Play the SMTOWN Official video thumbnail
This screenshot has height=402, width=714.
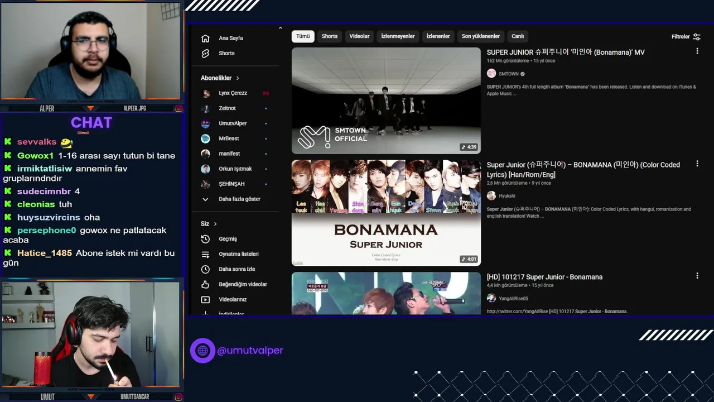click(x=386, y=100)
